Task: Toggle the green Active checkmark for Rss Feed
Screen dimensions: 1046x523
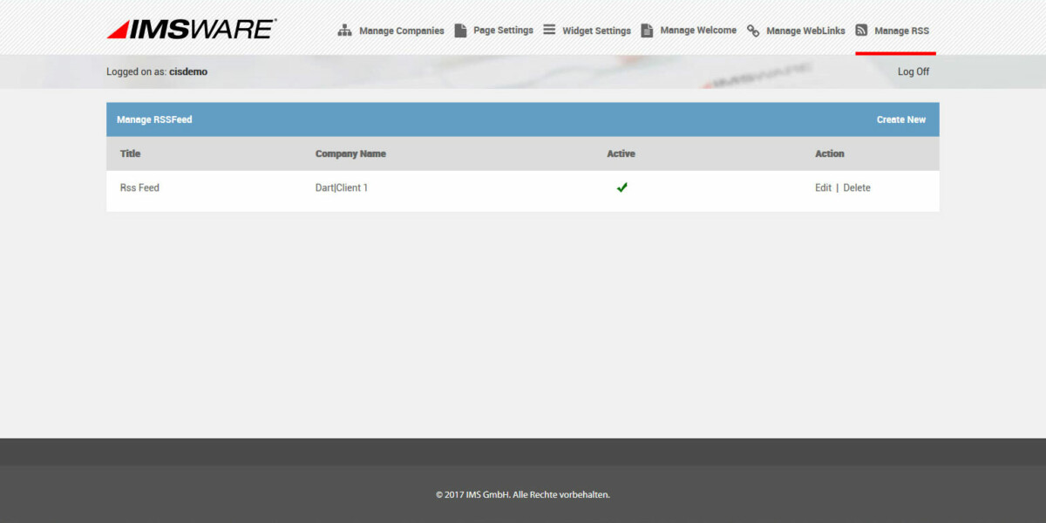Action: click(621, 187)
